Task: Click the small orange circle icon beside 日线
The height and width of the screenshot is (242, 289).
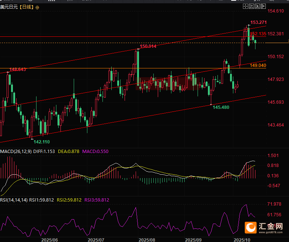Action: (x=38, y=7)
